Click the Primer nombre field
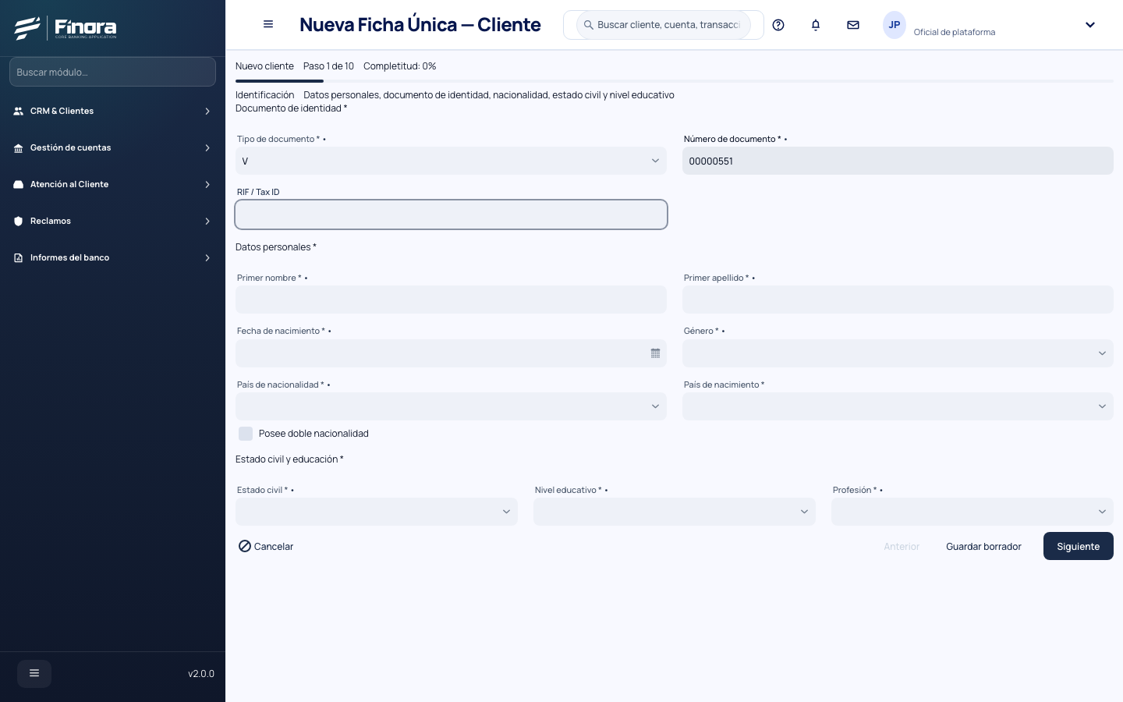 pyautogui.click(x=451, y=300)
